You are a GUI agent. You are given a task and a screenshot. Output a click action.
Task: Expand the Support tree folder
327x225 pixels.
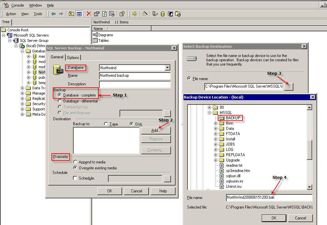22,109
